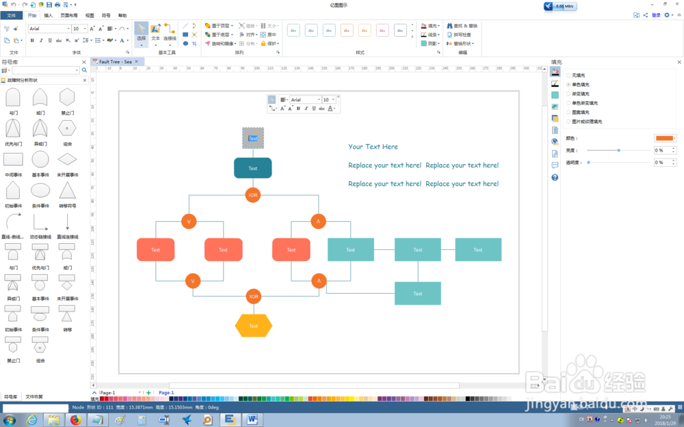684x427 pixels.
Task: Pick the ellipse drawing tool icon
Action: (185, 43)
